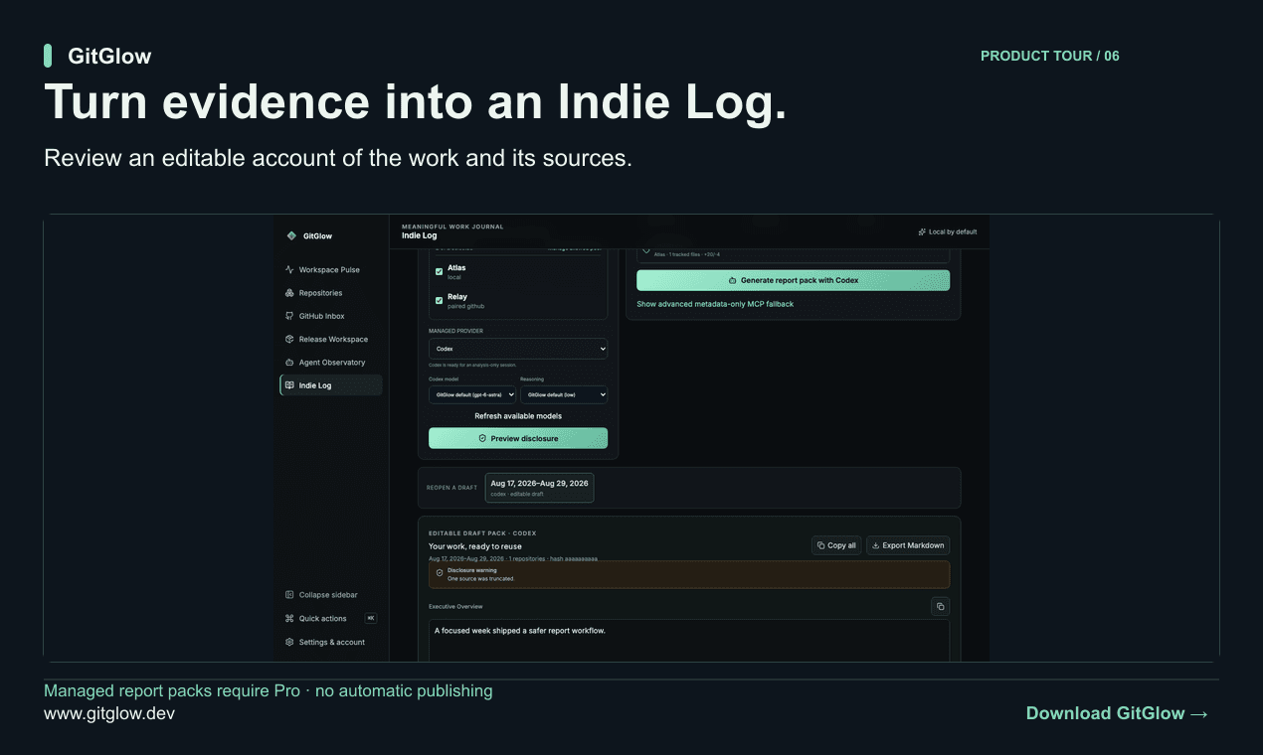The image size is (1263, 755).
Task: Click the "One source was truncated." message
Action: [x=481, y=578]
